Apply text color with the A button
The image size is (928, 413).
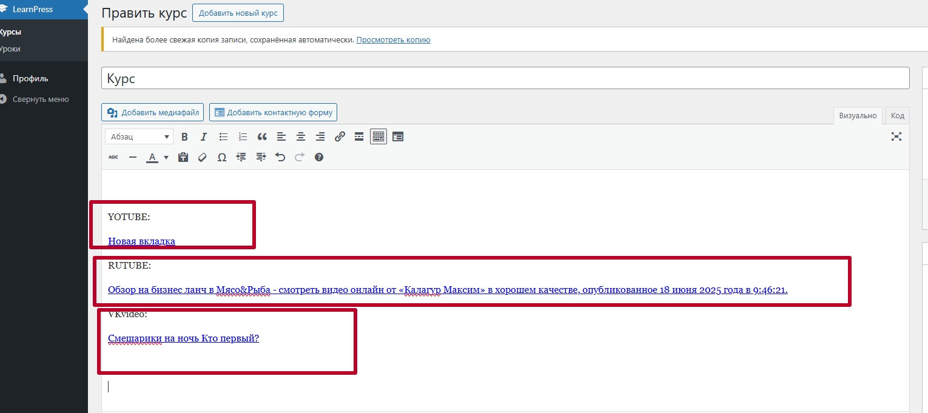tap(152, 157)
